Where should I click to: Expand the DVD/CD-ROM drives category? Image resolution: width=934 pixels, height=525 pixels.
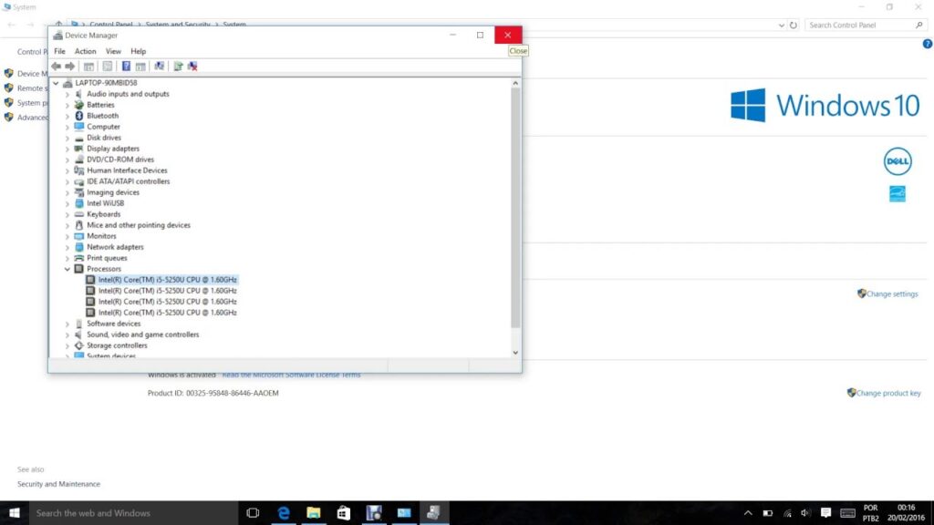click(x=67, y=160)
